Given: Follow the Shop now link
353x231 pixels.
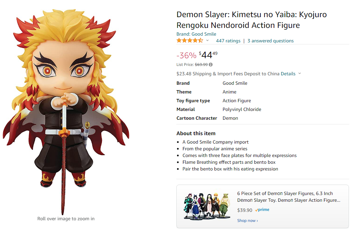Looking at the screenshot, I should point(247,221).
